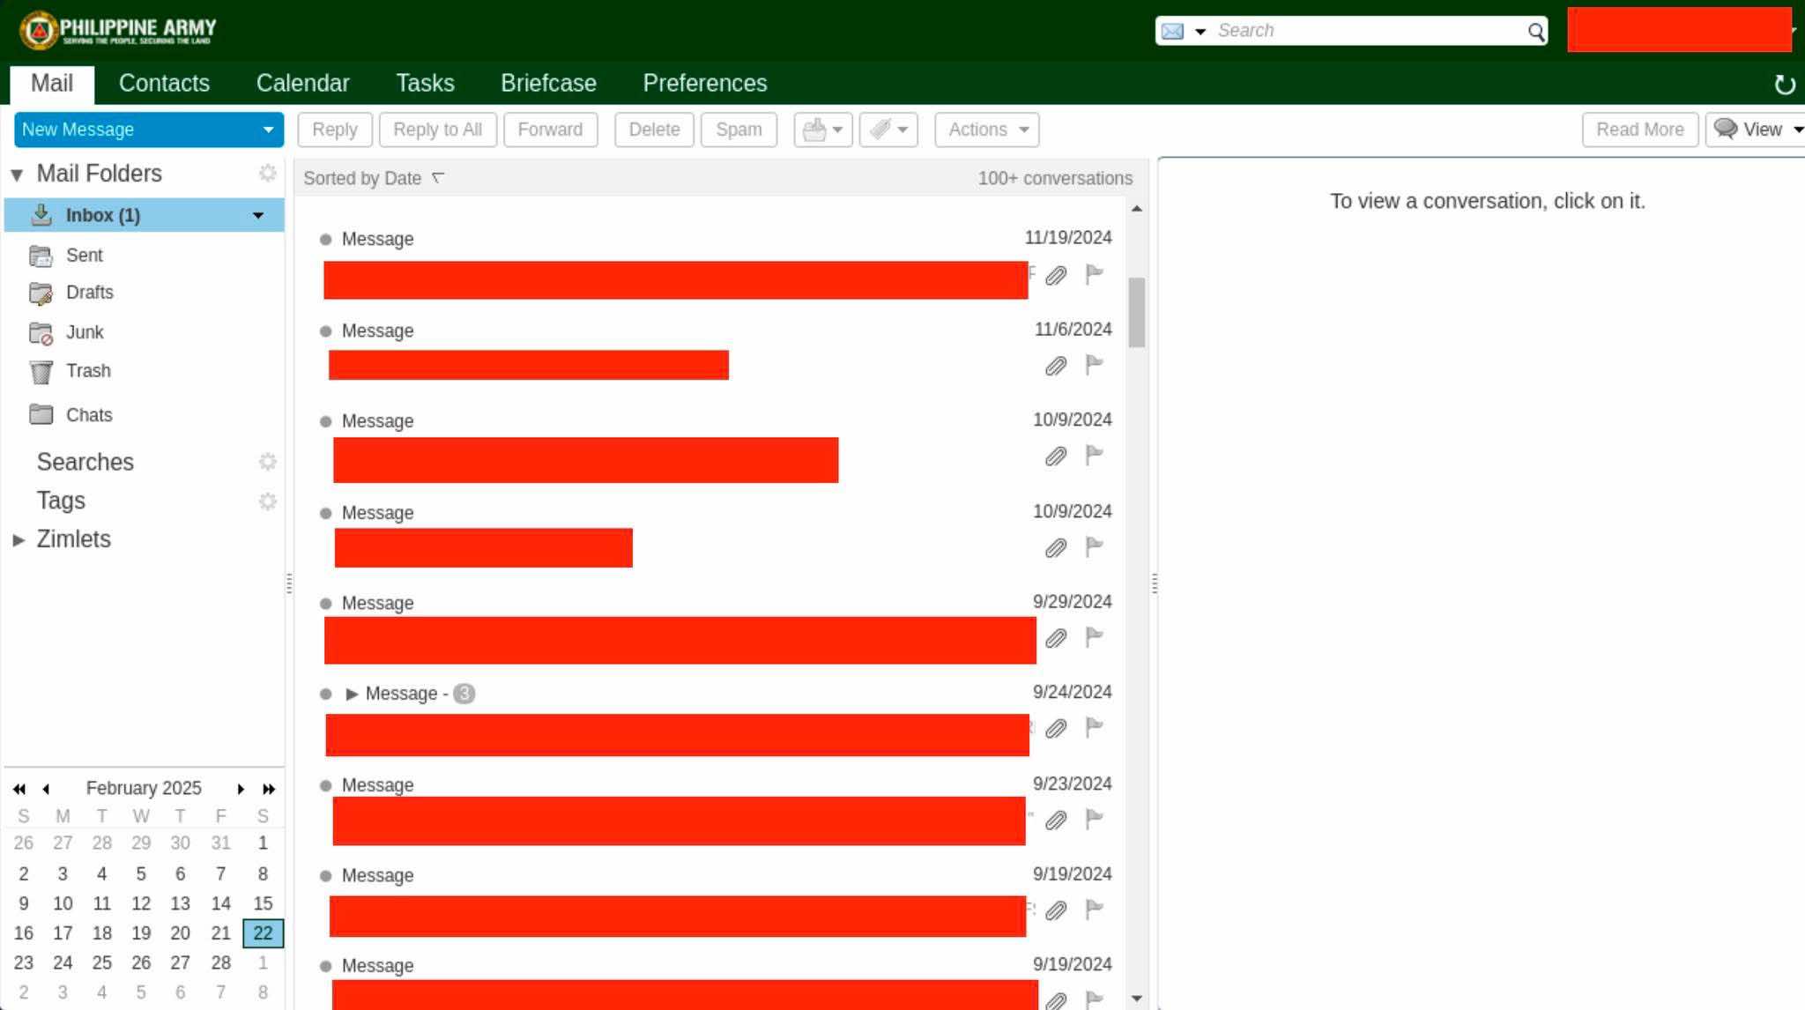
Task: Click the refresh icon at top right
Action: click(1784, 85)
